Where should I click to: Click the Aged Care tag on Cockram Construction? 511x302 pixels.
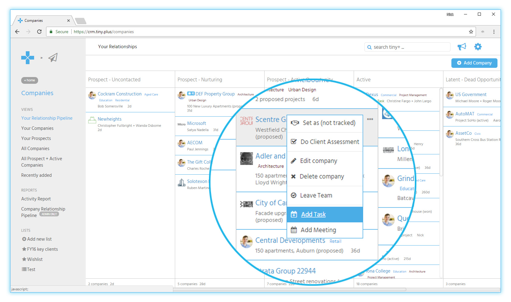point(151,95)
